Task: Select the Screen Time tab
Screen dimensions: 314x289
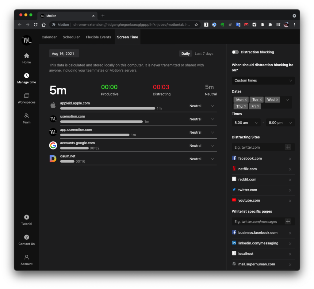Action: pos(128,37)
